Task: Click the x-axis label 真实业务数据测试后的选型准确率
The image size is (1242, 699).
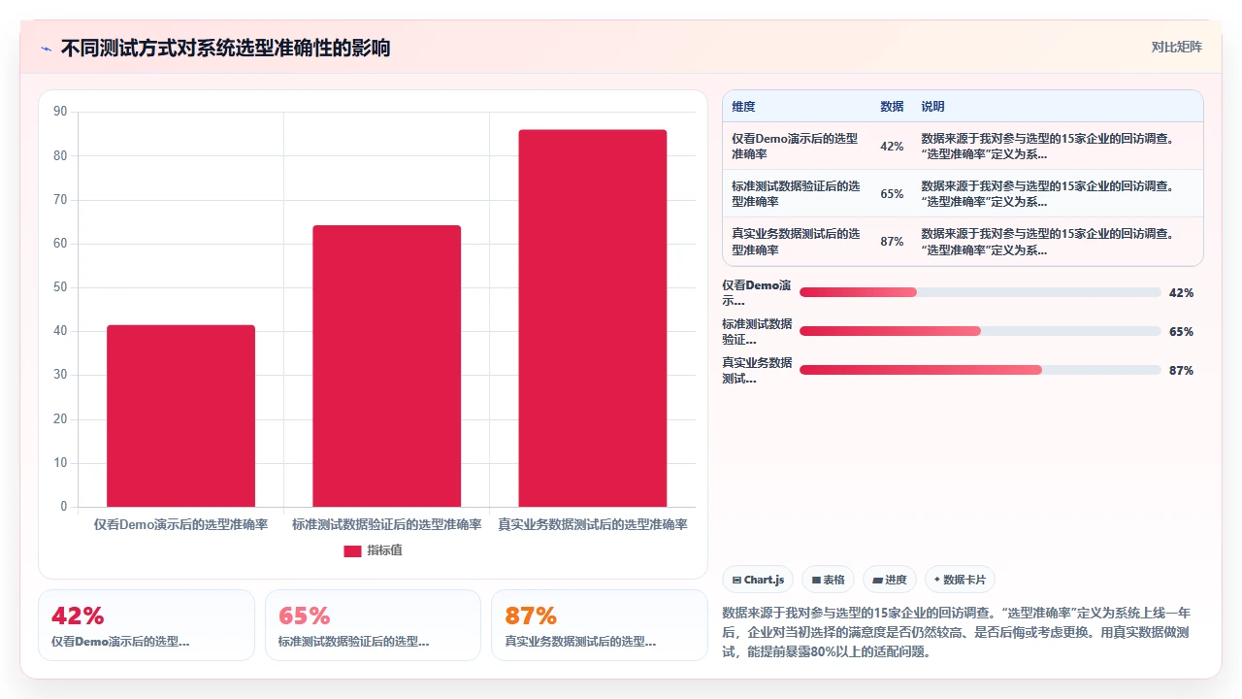Action: [x=592, y=525]
